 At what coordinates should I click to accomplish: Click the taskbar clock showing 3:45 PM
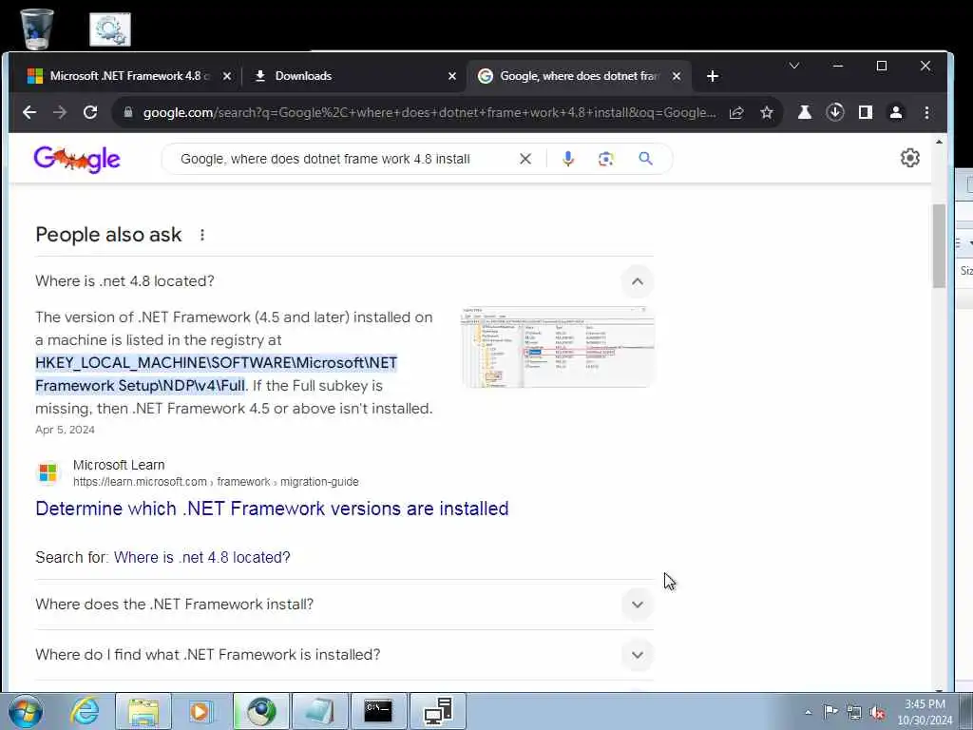[x=925, y=711]
